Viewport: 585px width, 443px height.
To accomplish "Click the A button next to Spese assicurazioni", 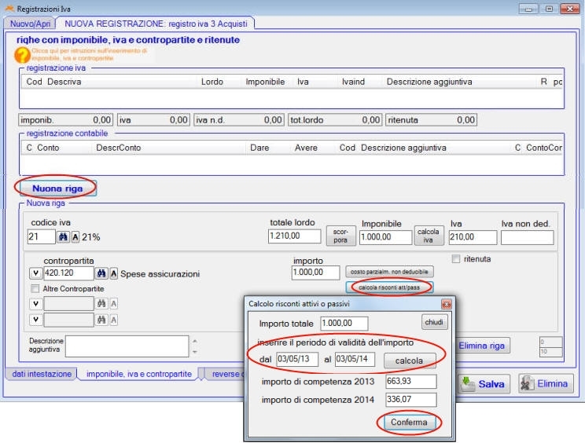I will point(114,273).
